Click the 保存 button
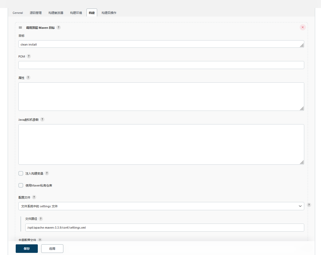The image size is (321, 255). [27, 249]
